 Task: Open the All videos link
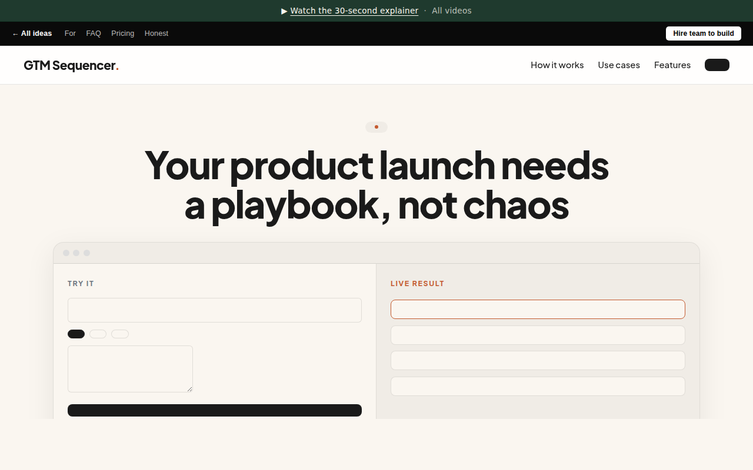pos(451,11)
